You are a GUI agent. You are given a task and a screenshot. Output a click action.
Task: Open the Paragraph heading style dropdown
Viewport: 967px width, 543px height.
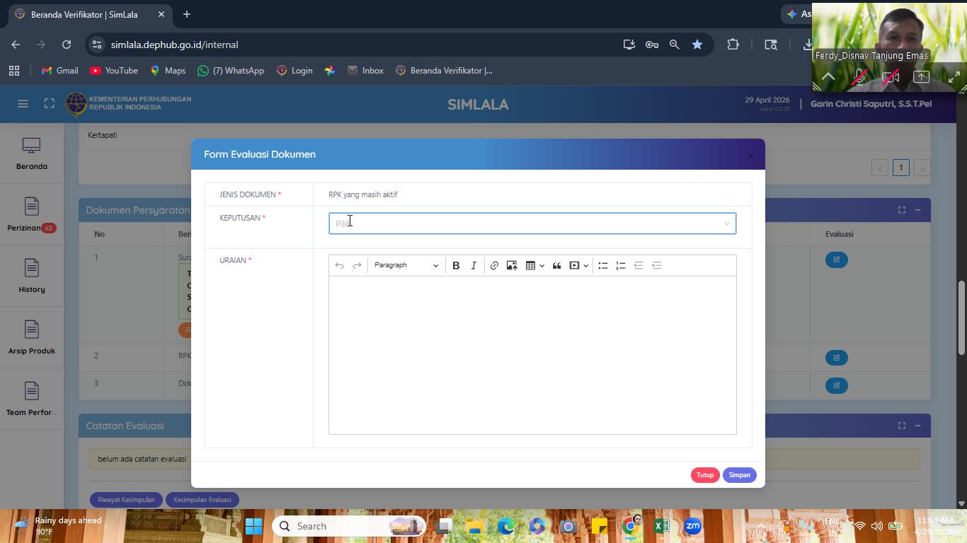[406, 266]
